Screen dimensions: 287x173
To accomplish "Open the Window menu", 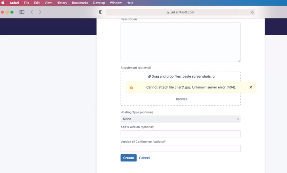I will point(116,3).
